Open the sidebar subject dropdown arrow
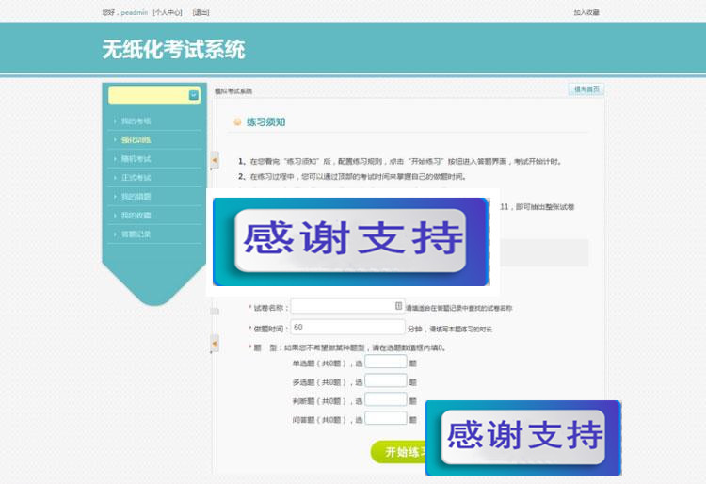 pyautogui.click(x=193, y=95)
